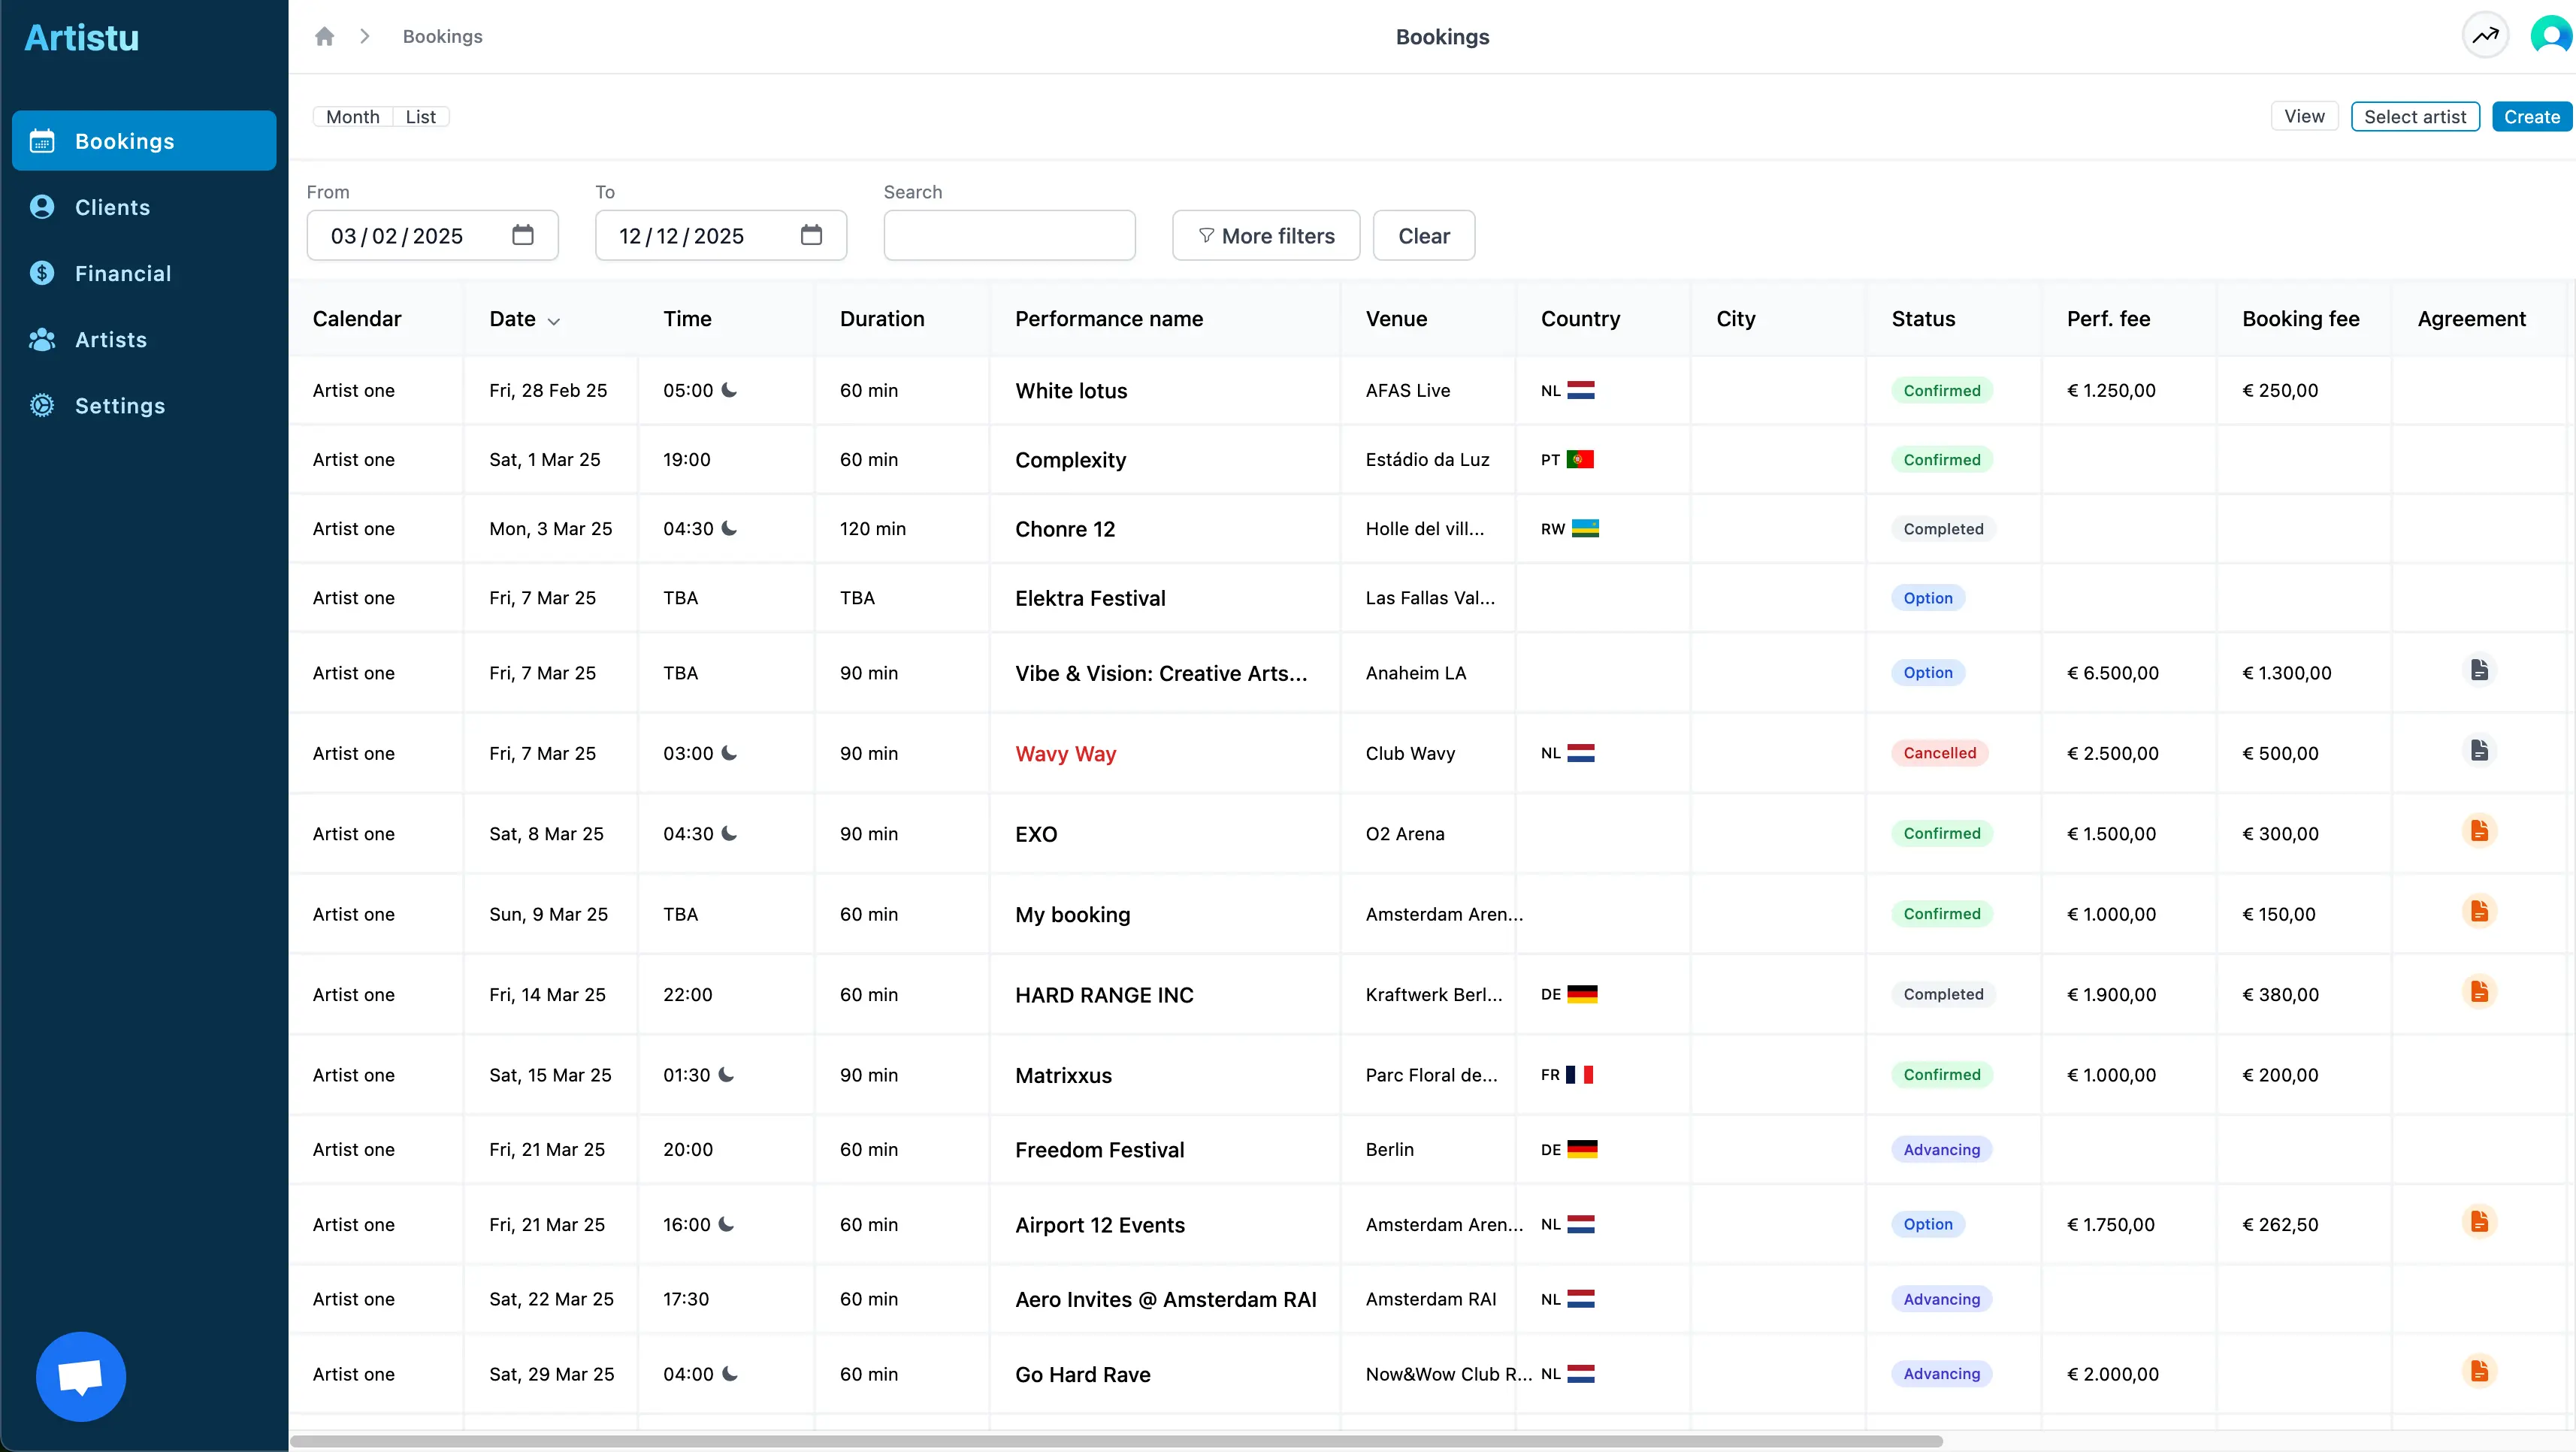
Task: Select the Clients sidebar icon
Action: point(41,206)
